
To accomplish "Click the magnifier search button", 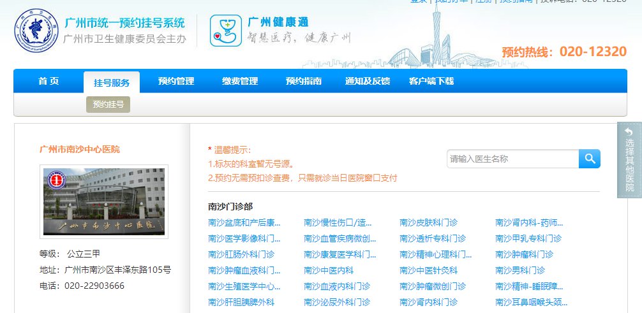I will (x=589, y=159).
